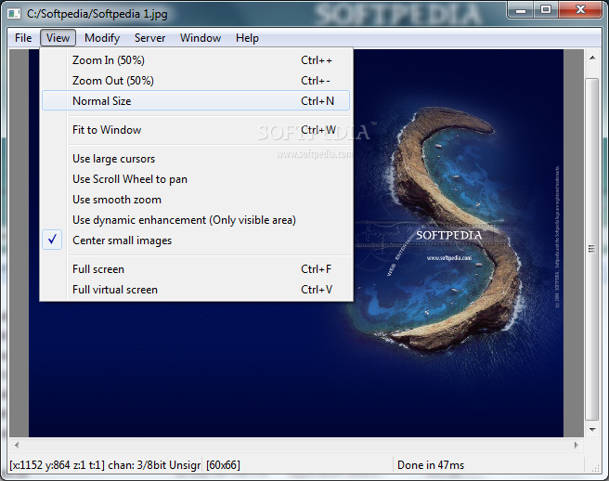
Task: Click the vertical scrollbar up arrow
Action: pyautogui.click(x=592, y=58)
